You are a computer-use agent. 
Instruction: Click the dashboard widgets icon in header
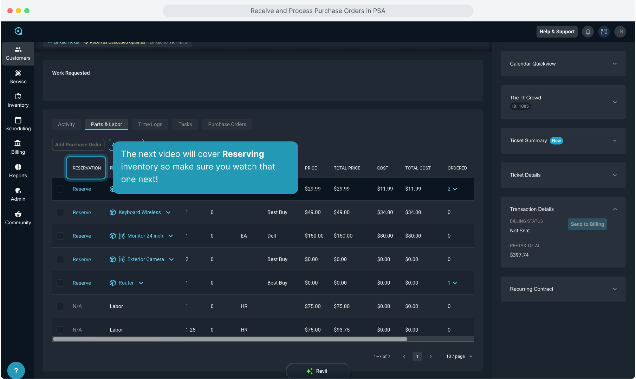(x=604, y=32)
